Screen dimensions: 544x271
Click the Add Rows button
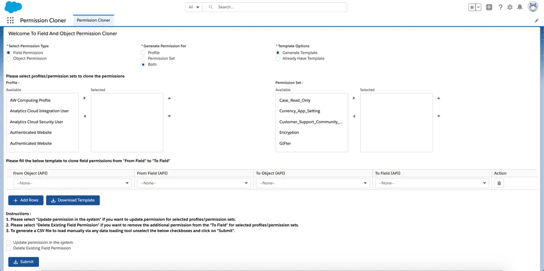click(x=26, y=200)
